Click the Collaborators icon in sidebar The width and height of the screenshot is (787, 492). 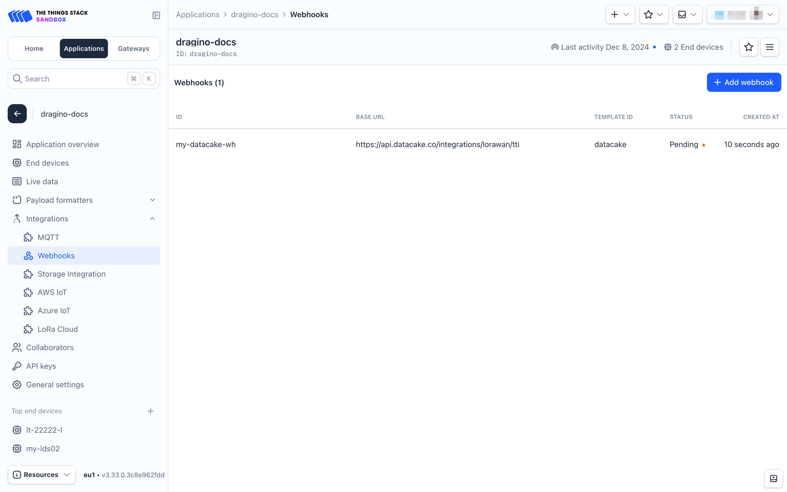[x=17, y=347]
